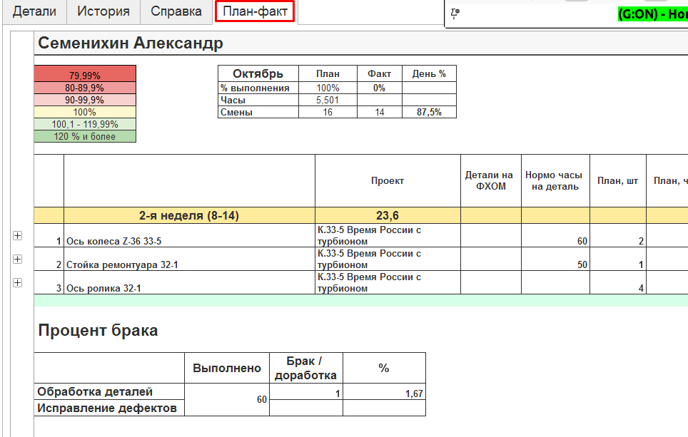This screenshot has height=437, width=688.
Task: Go to the Справка tab
Action: [x=176, y=12]
